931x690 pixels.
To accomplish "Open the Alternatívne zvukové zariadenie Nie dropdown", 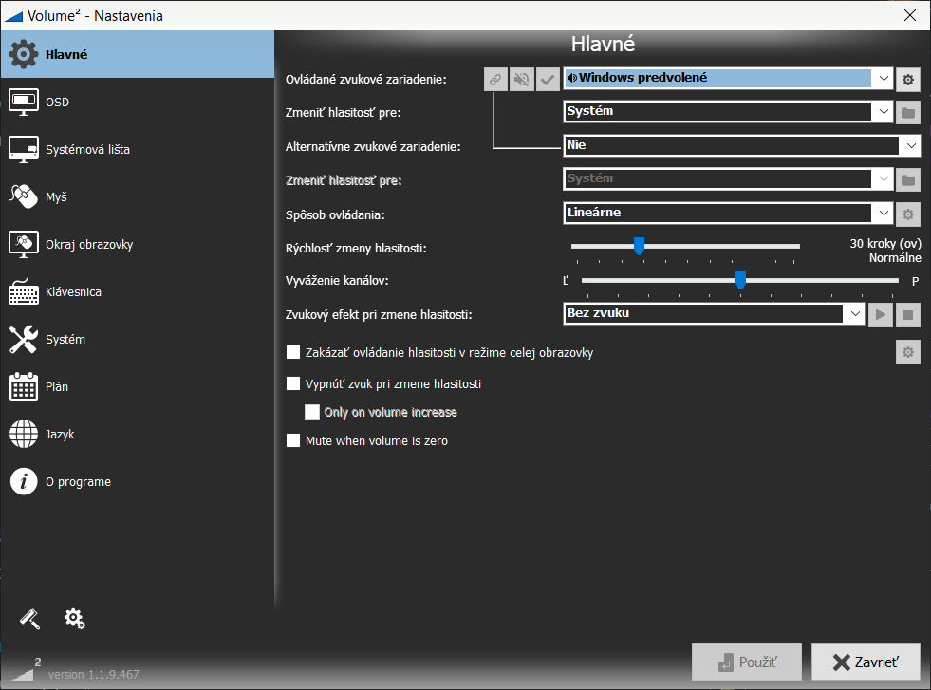I will click(x=910, y=146).
